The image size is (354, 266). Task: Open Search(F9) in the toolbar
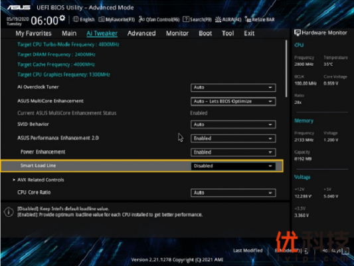pos(197,19)
